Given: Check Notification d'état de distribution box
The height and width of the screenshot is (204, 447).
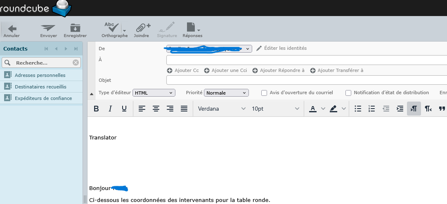Looking at the screenshot, I should click(348, 93).
